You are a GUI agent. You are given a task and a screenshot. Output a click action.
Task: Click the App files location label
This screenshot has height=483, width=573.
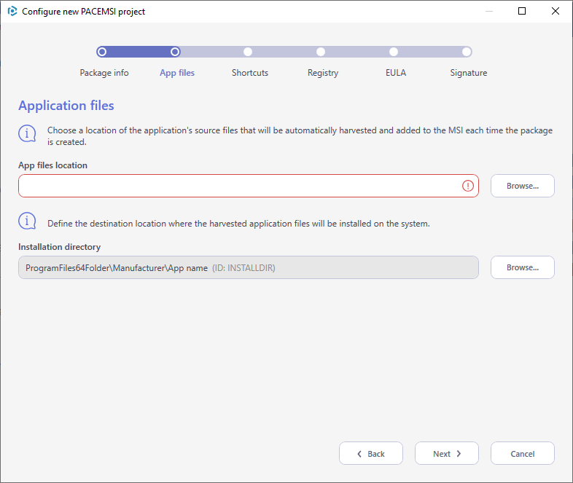point(52,165)
